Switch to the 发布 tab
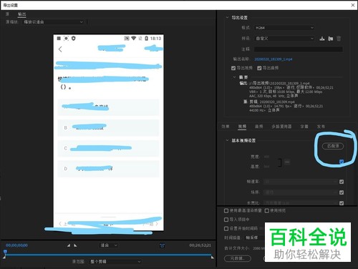 (321, 127)
